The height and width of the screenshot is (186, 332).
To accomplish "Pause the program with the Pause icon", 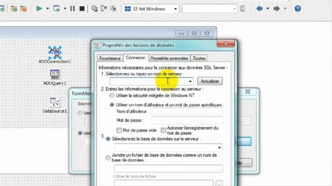I will [73, 9].
